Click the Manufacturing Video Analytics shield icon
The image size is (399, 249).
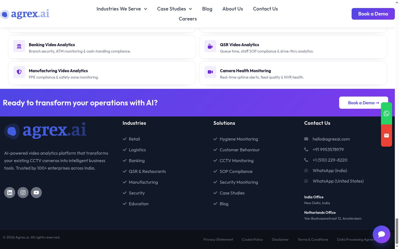pyautogui.click(x=19, y=72)
